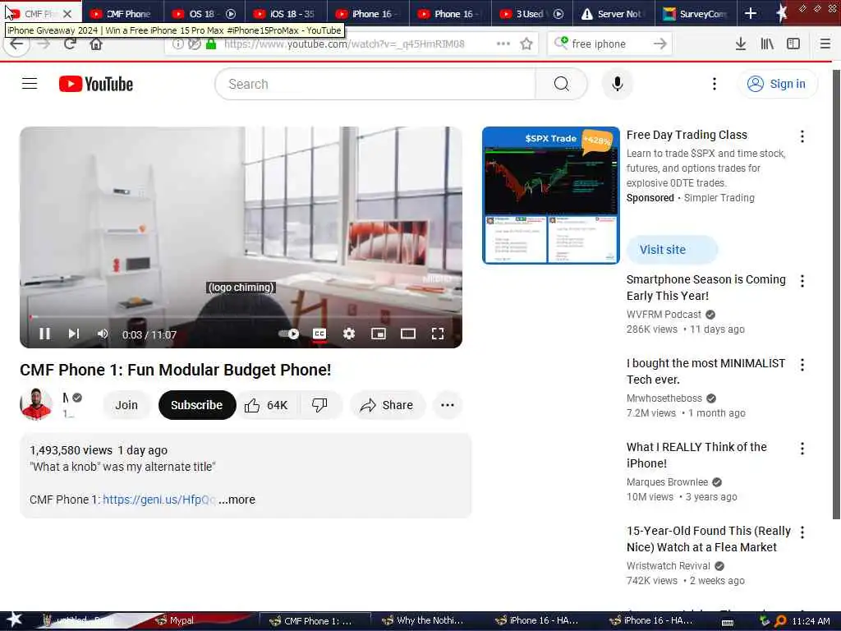The image size is (841, 631).
Task: Switch to OS 18 tab
Action: [205, 14]
